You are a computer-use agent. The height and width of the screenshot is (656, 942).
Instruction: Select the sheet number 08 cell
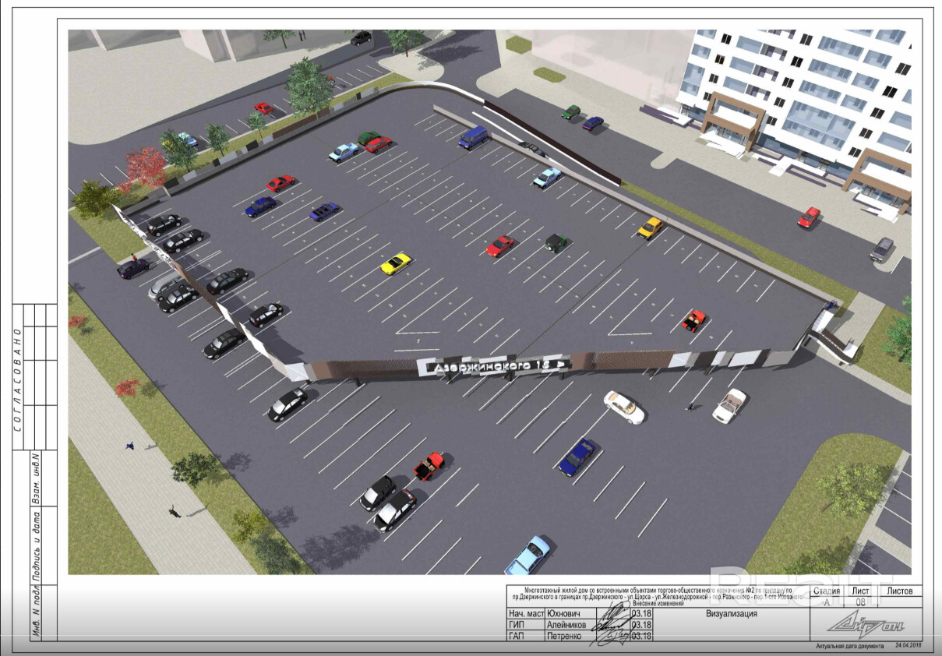click(860, 601)
